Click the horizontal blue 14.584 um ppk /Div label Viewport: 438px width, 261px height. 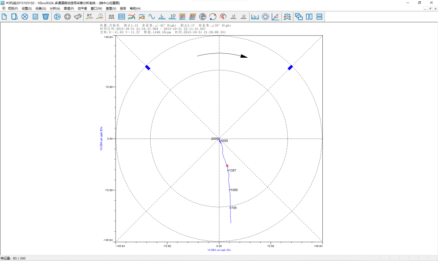[219, 250]
